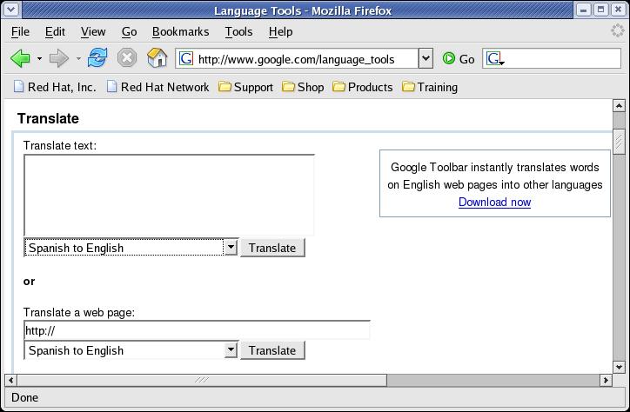Open the Products bookmarks folder
The width and height of the screenshot is (630, 412).
(x=362, y=87)
